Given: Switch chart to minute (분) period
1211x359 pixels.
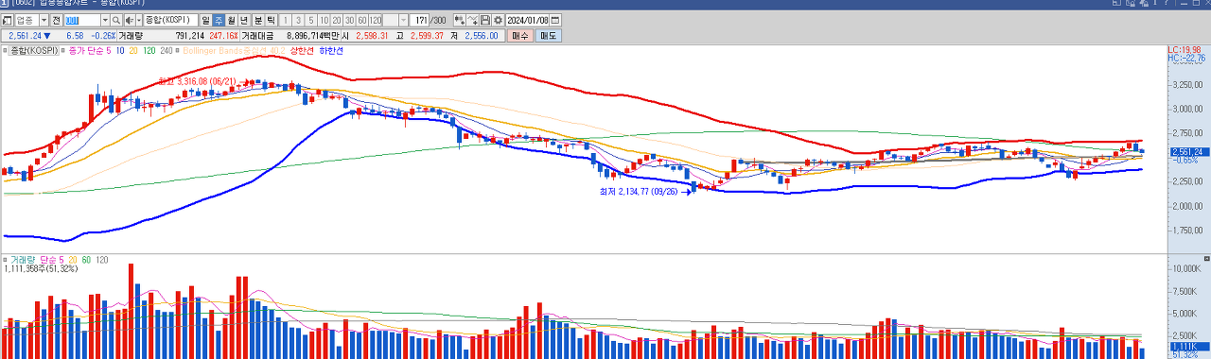Looking at the screenshot, I should (258, 20).
